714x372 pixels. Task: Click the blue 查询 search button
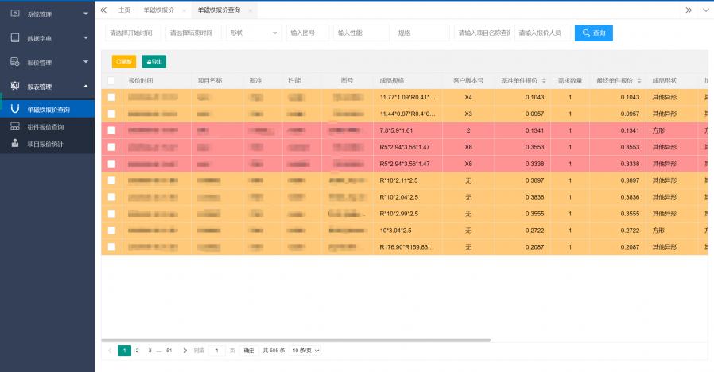[x=593, y=33]
